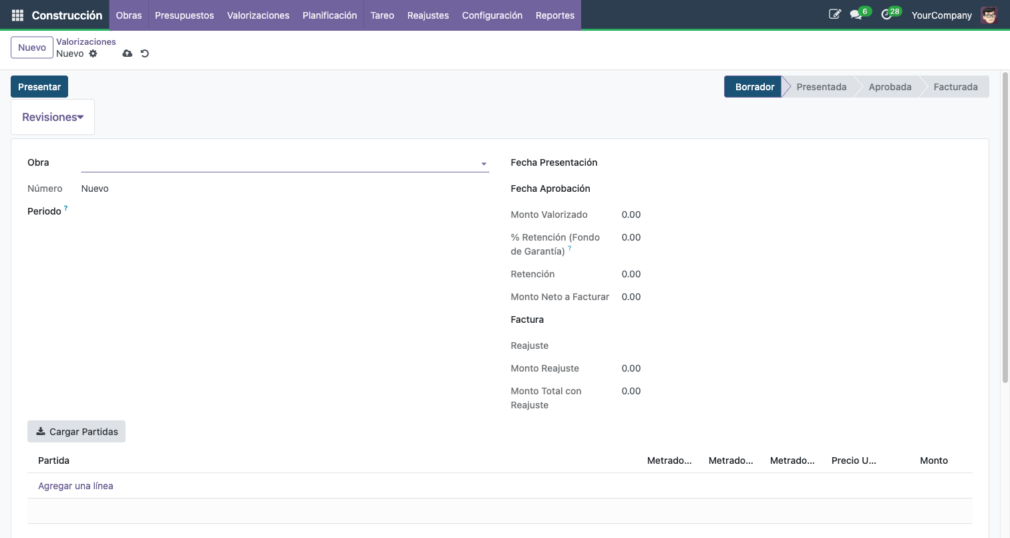This screenshot has width=1010, height=538.
Task: Open the activities clock icon
Action: (886, 15)
